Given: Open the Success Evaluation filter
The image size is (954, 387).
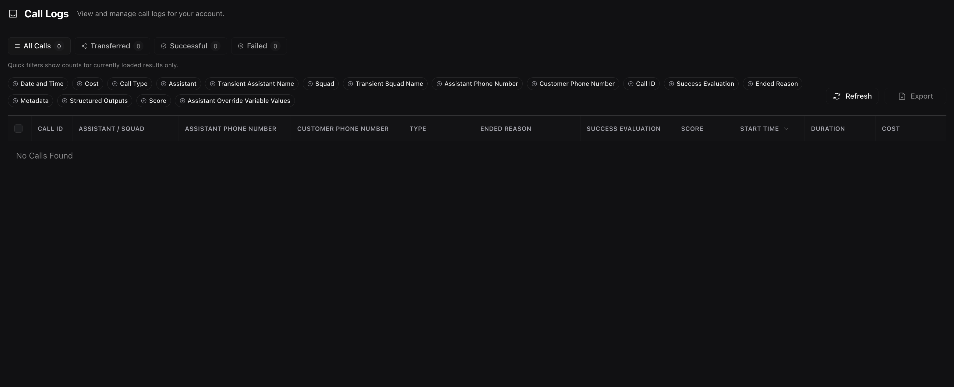Looking at the screenshot, I should click(x=701, y=84).
